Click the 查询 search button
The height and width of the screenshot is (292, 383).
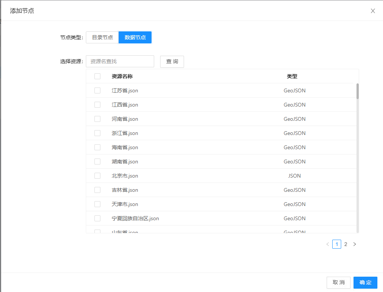pyautogui.click(x=172, y=61)
